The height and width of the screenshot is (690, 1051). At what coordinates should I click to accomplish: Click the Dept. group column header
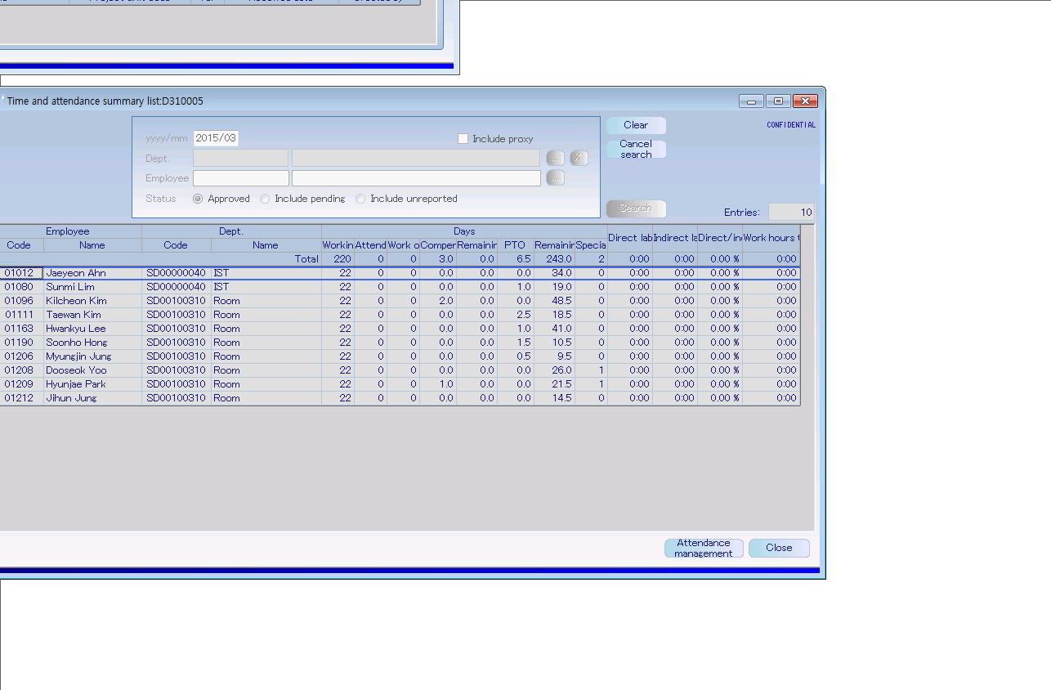pos(231,231)
